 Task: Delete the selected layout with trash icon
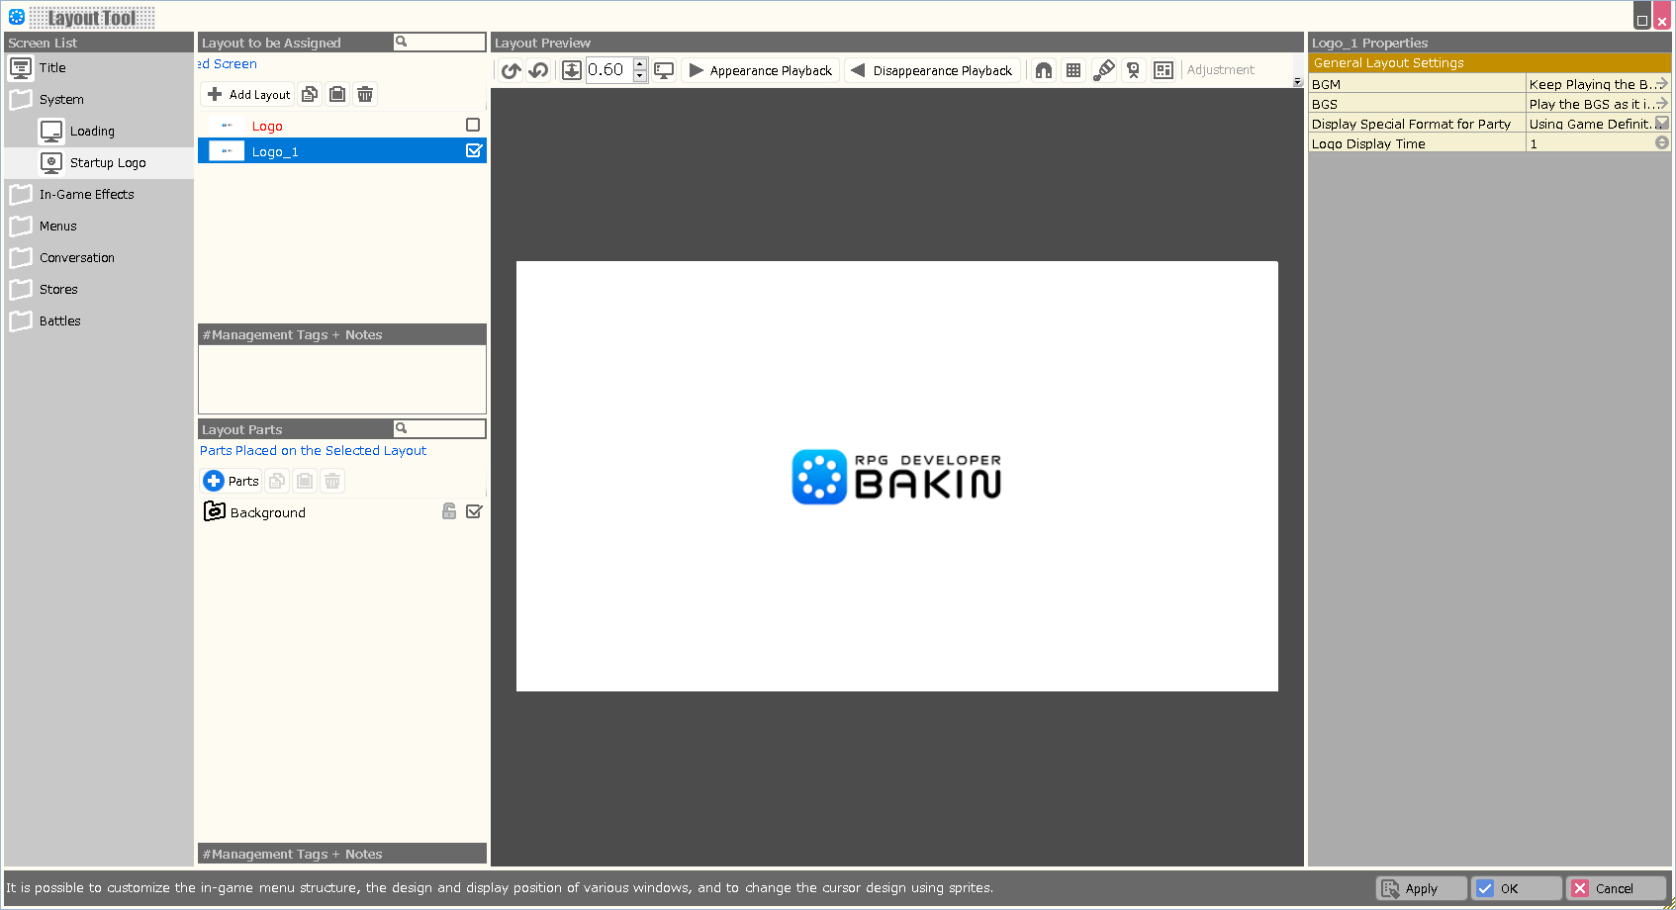(365, 94)
